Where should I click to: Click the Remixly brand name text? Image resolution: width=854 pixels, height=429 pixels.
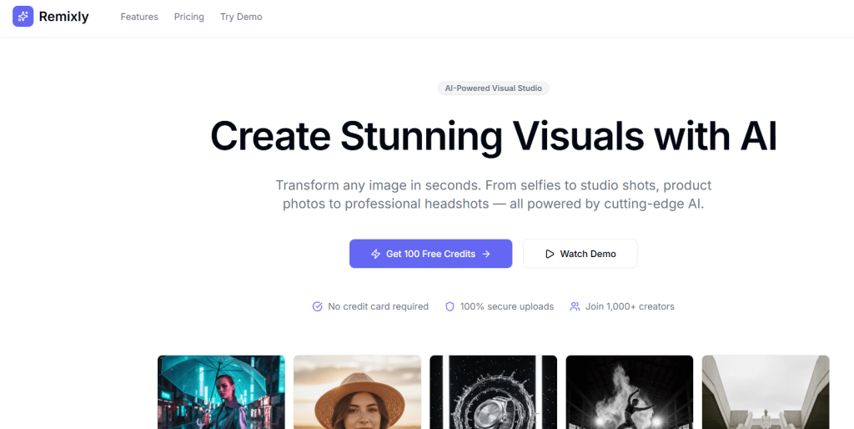63,17
